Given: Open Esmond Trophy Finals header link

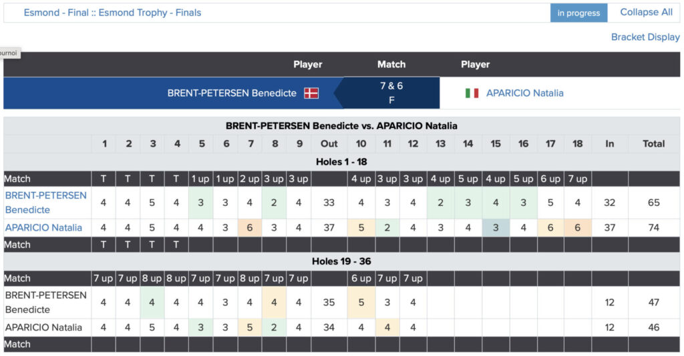Looking at the screenshot, I should [x=112, y=13].
